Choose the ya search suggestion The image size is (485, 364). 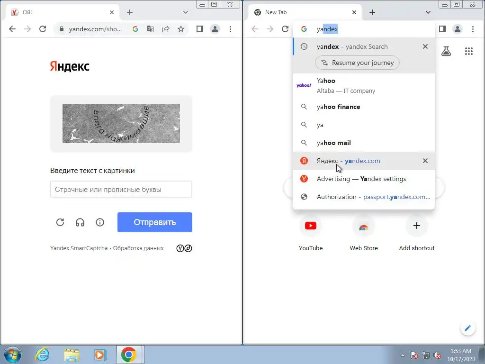364,125
